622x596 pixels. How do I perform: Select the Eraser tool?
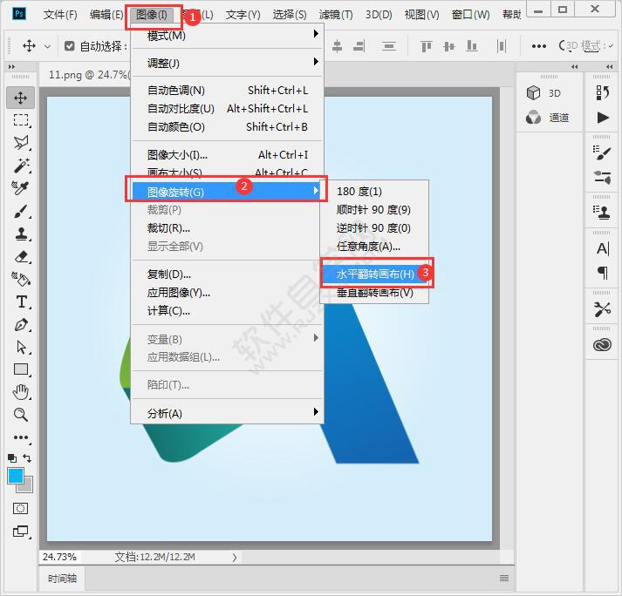22,257
